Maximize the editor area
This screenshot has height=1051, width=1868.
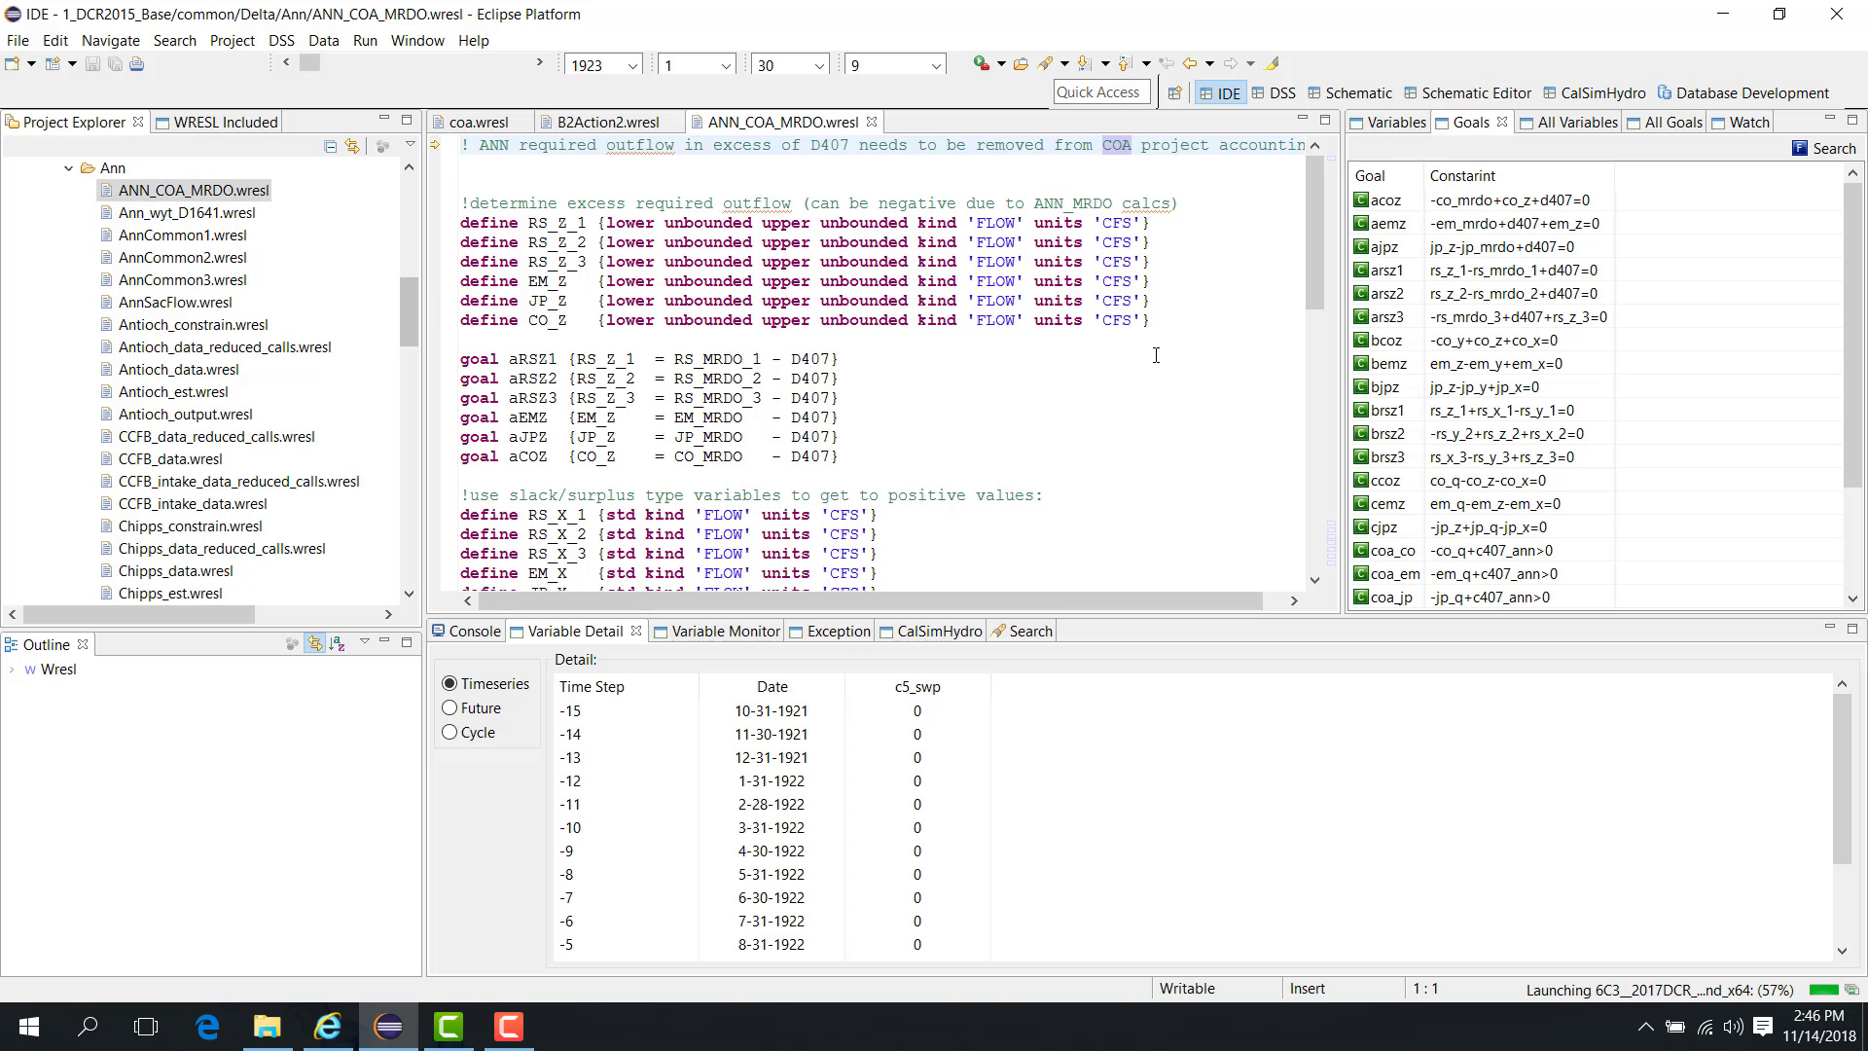pyautogui.click(x=1324, y=120)
